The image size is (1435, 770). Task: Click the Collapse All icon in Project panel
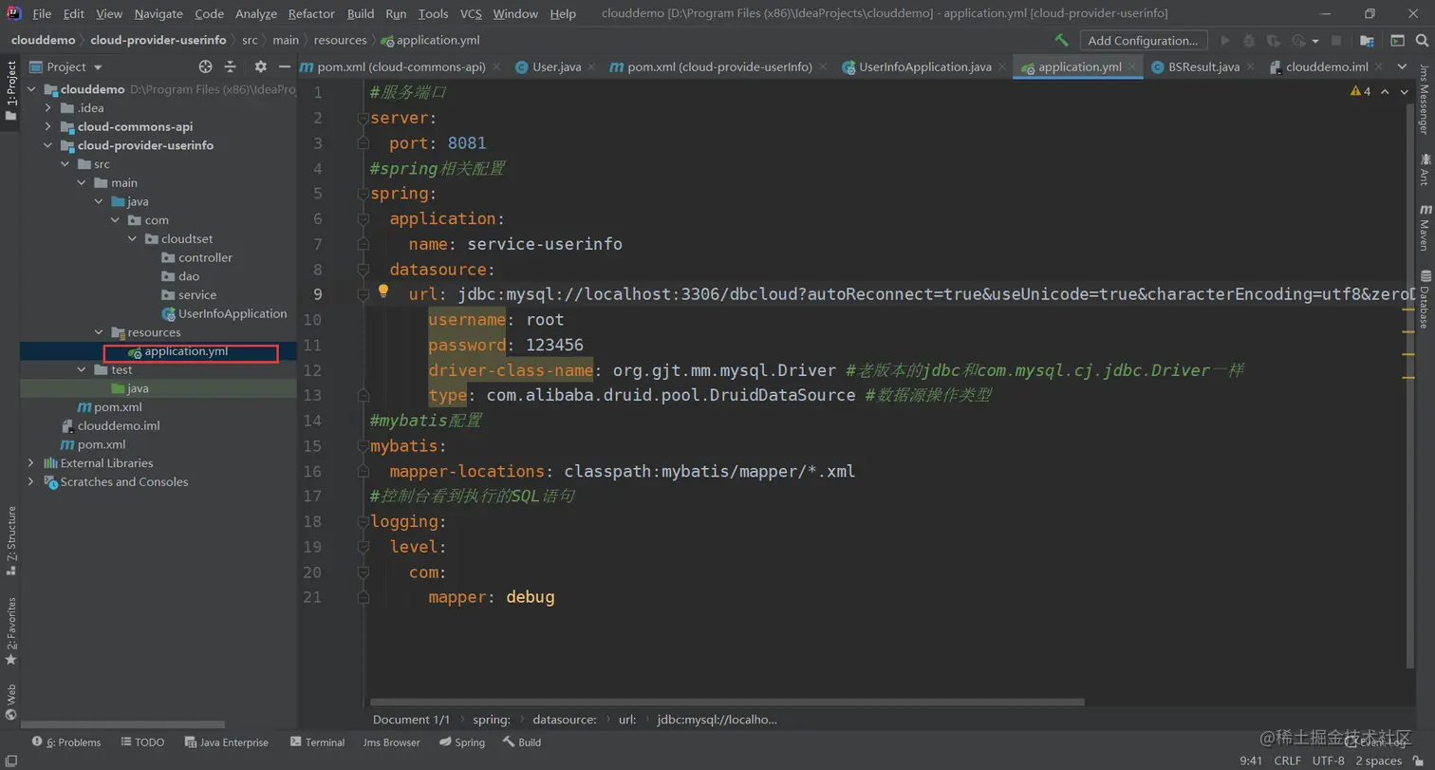coord(230,66)
